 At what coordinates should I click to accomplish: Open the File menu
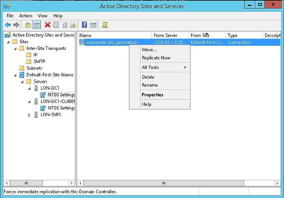click(x=10, y=16)
